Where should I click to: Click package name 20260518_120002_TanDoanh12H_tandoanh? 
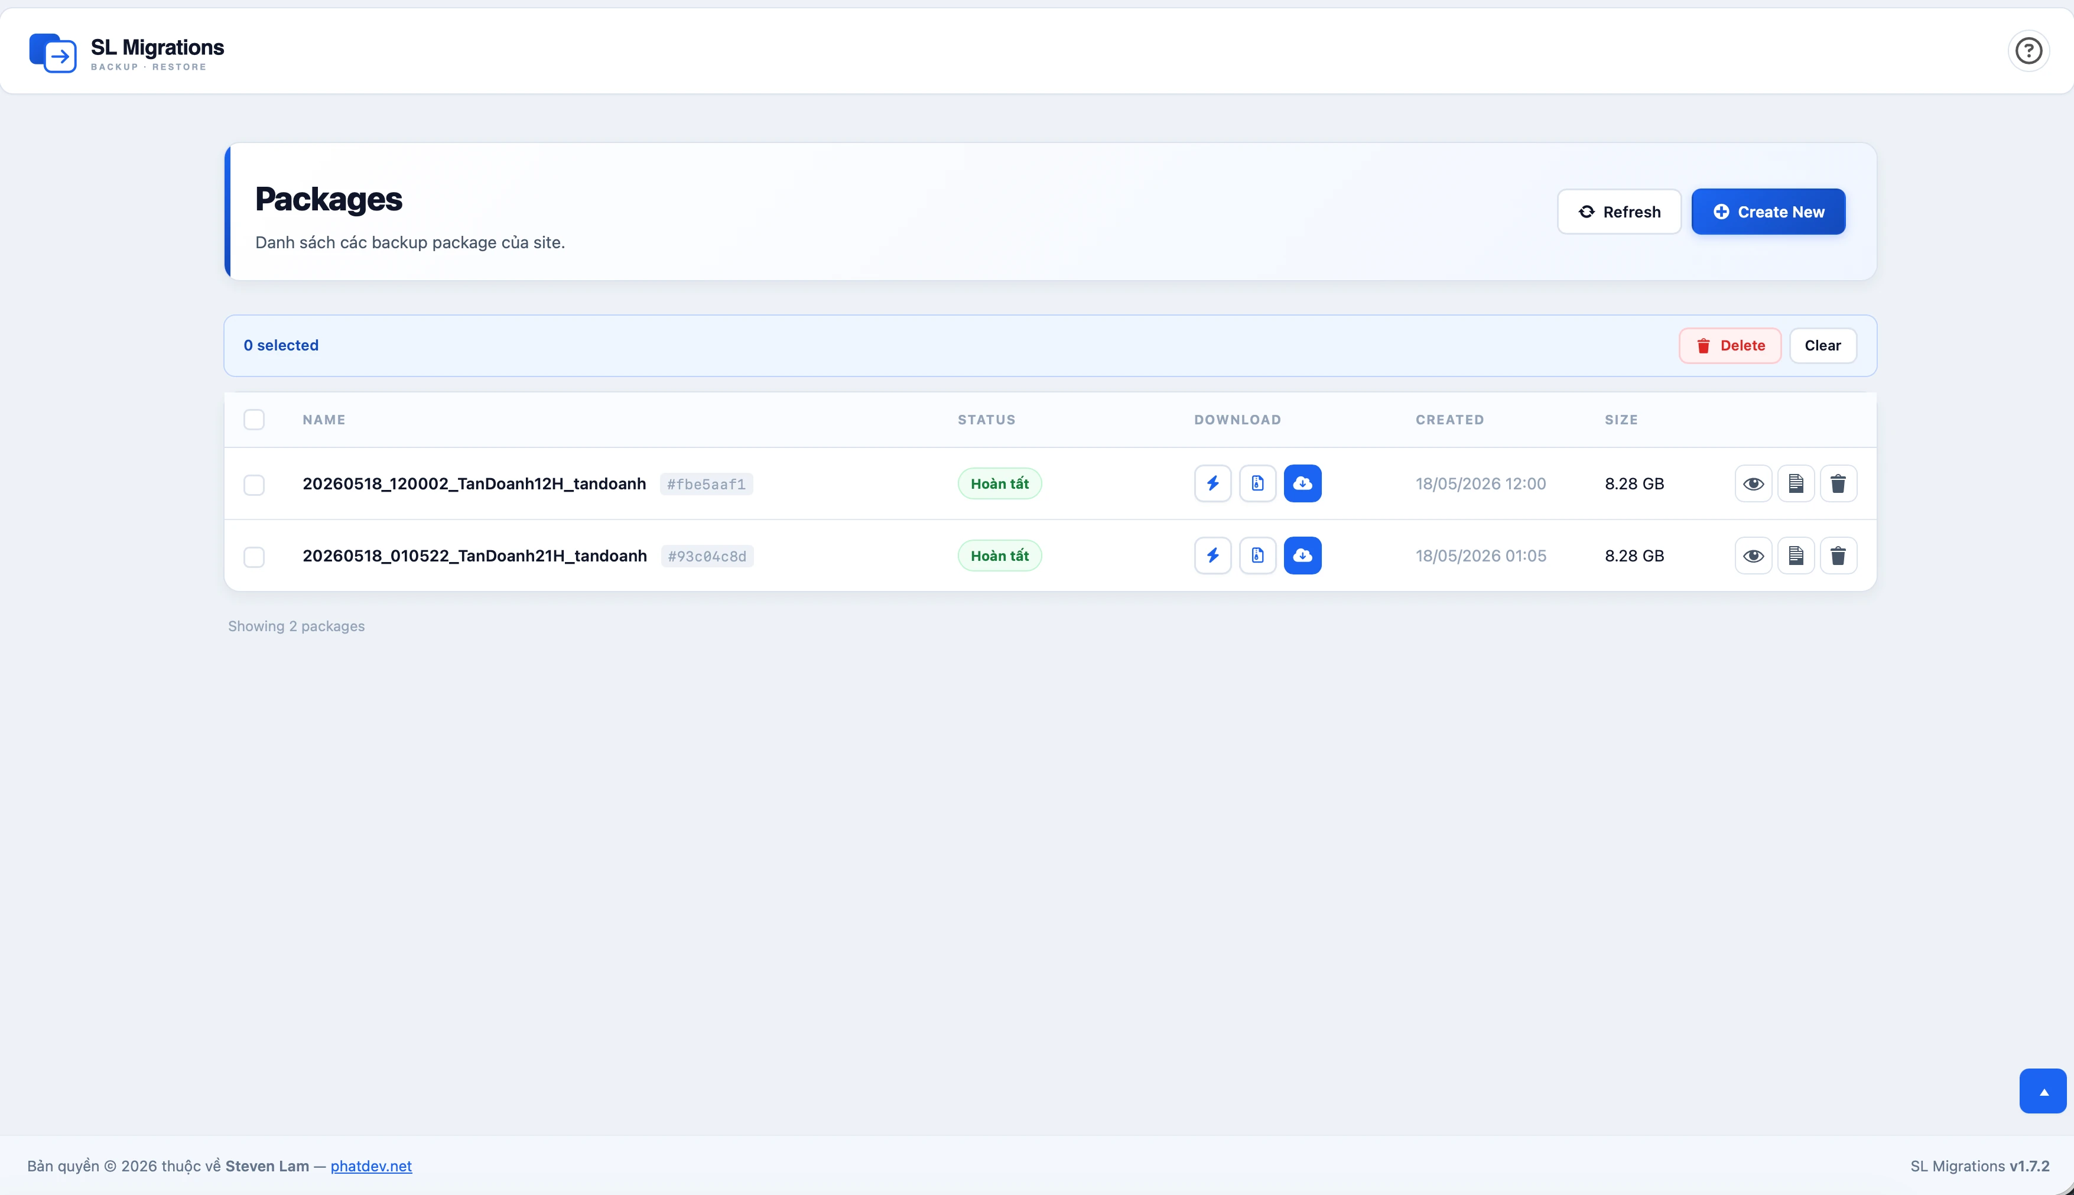click(x=474, y=483)
